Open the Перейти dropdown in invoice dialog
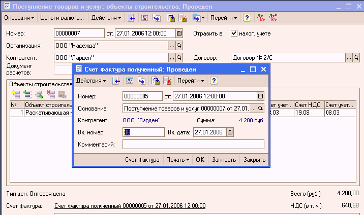 (x=192, y=81)
